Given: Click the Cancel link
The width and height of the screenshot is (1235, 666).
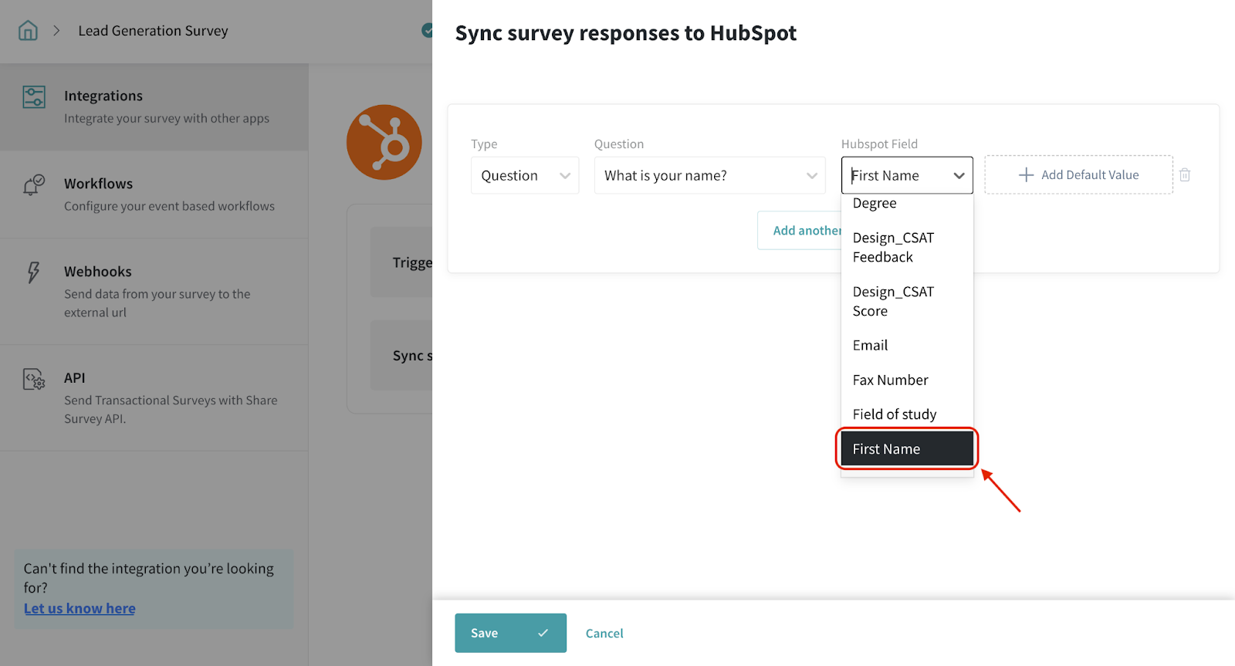Looking at the screenshot, I should click(x=604, y=634).
